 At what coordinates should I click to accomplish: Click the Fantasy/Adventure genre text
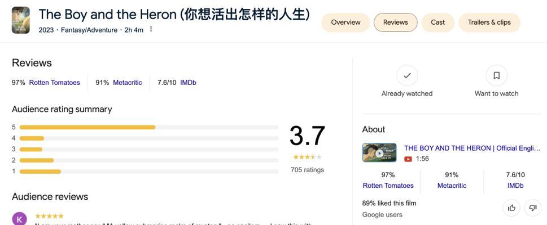click(89, 30)
